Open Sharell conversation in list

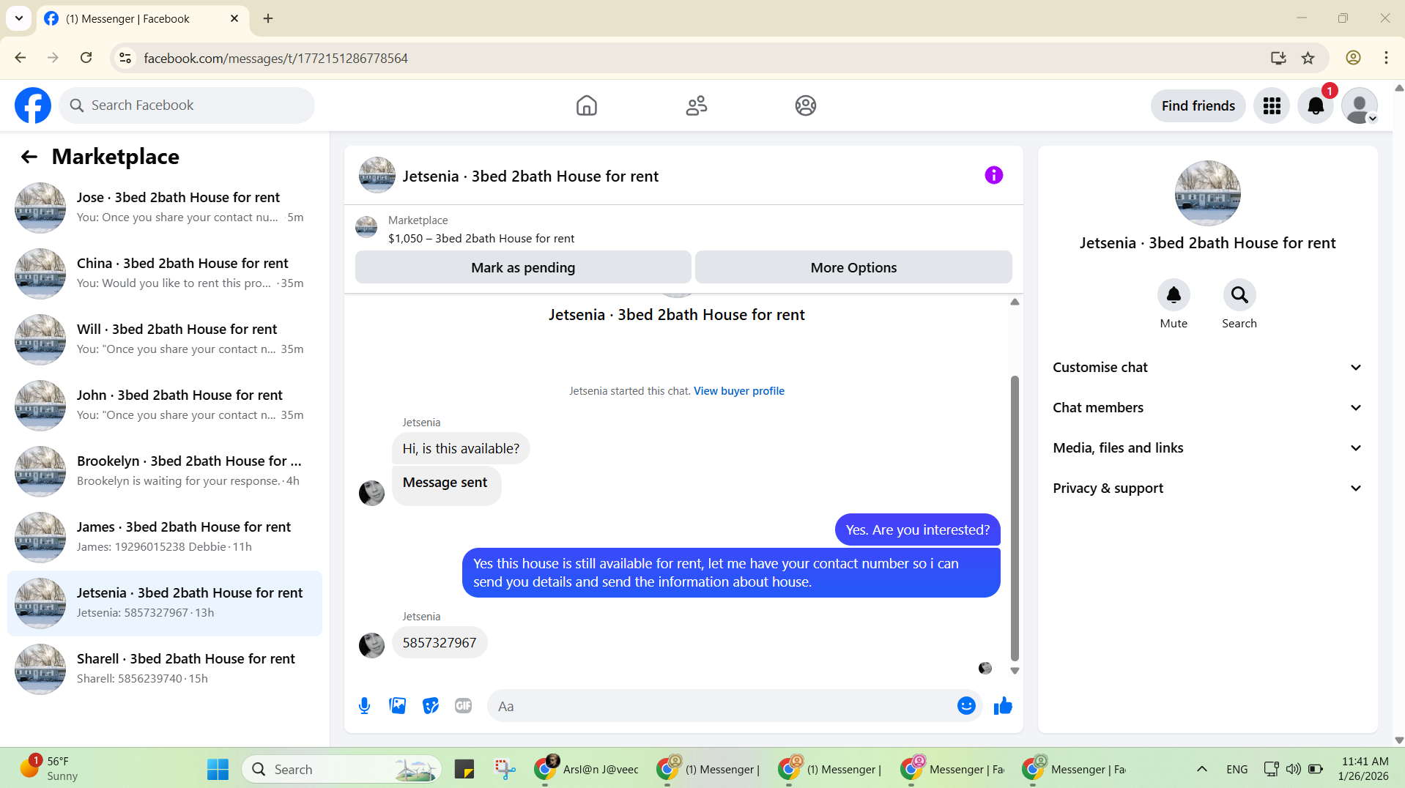165,669
